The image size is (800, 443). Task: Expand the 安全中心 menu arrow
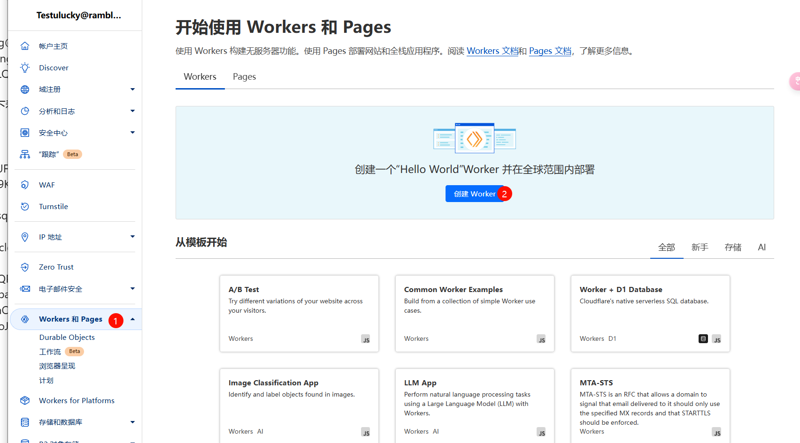coord(132,133)
